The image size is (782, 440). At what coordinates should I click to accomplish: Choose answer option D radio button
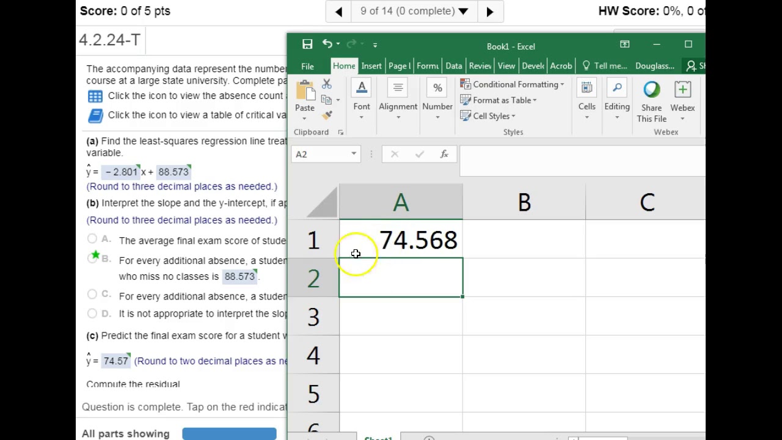[x=92, y=313]
